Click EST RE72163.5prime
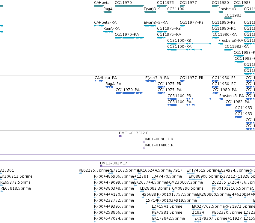Screen dimensions: 255x223 (x=111, y=173)
